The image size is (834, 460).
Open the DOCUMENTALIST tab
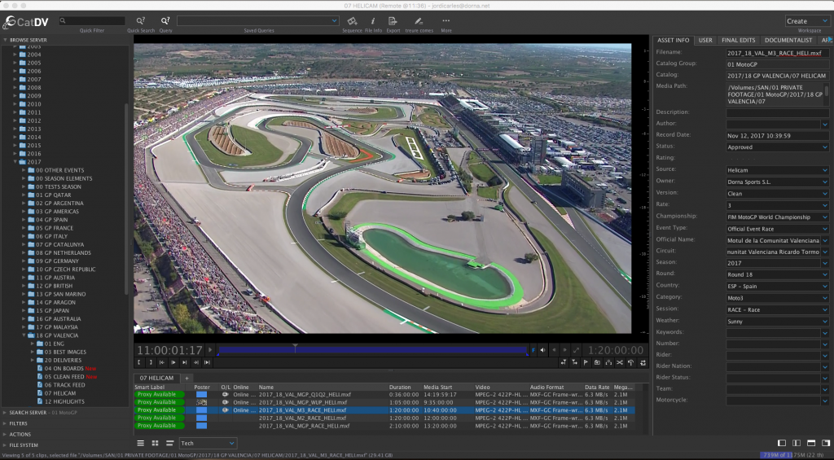click(x=788, y=40)
